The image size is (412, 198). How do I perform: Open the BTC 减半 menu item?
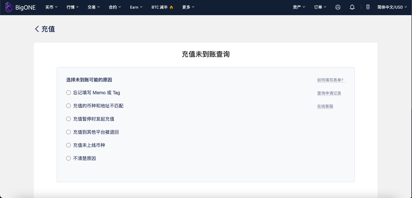pyautogui.click(x=162, y=7)
